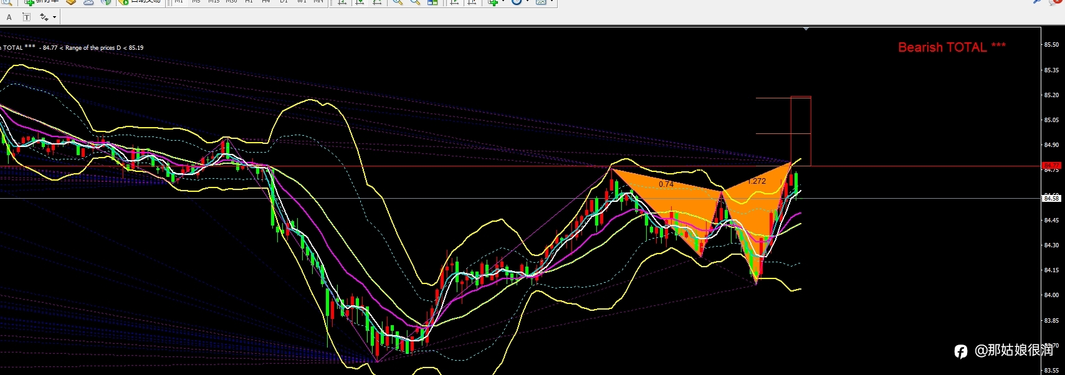1065x375 pixels.
Task: Click the 85.50 price axis value
Action: tap(1051, 45)
